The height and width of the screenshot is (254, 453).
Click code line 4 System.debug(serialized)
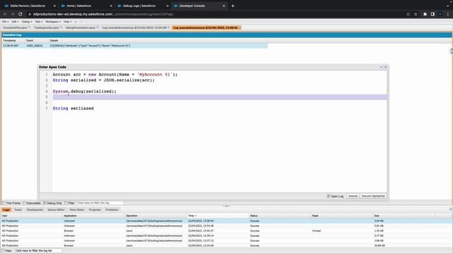pyautogui.click(x=84, y=91)
